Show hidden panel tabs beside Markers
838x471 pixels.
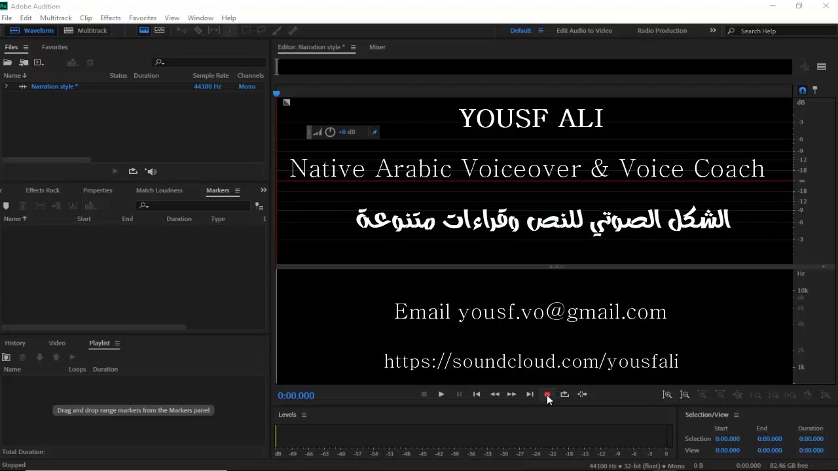(263, 190)
